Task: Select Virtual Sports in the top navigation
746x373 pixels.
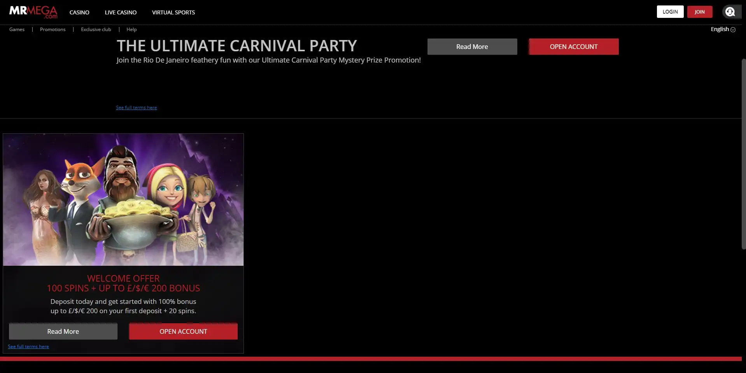Action: click(x=173, y=12)
